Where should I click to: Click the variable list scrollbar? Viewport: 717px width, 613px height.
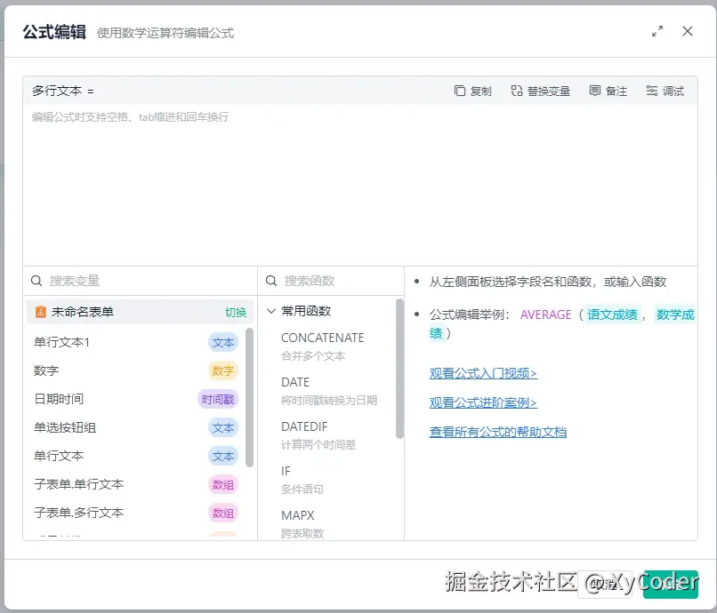coord(249,397)
